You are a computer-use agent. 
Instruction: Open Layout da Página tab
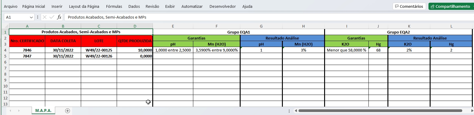pos(84,6)
